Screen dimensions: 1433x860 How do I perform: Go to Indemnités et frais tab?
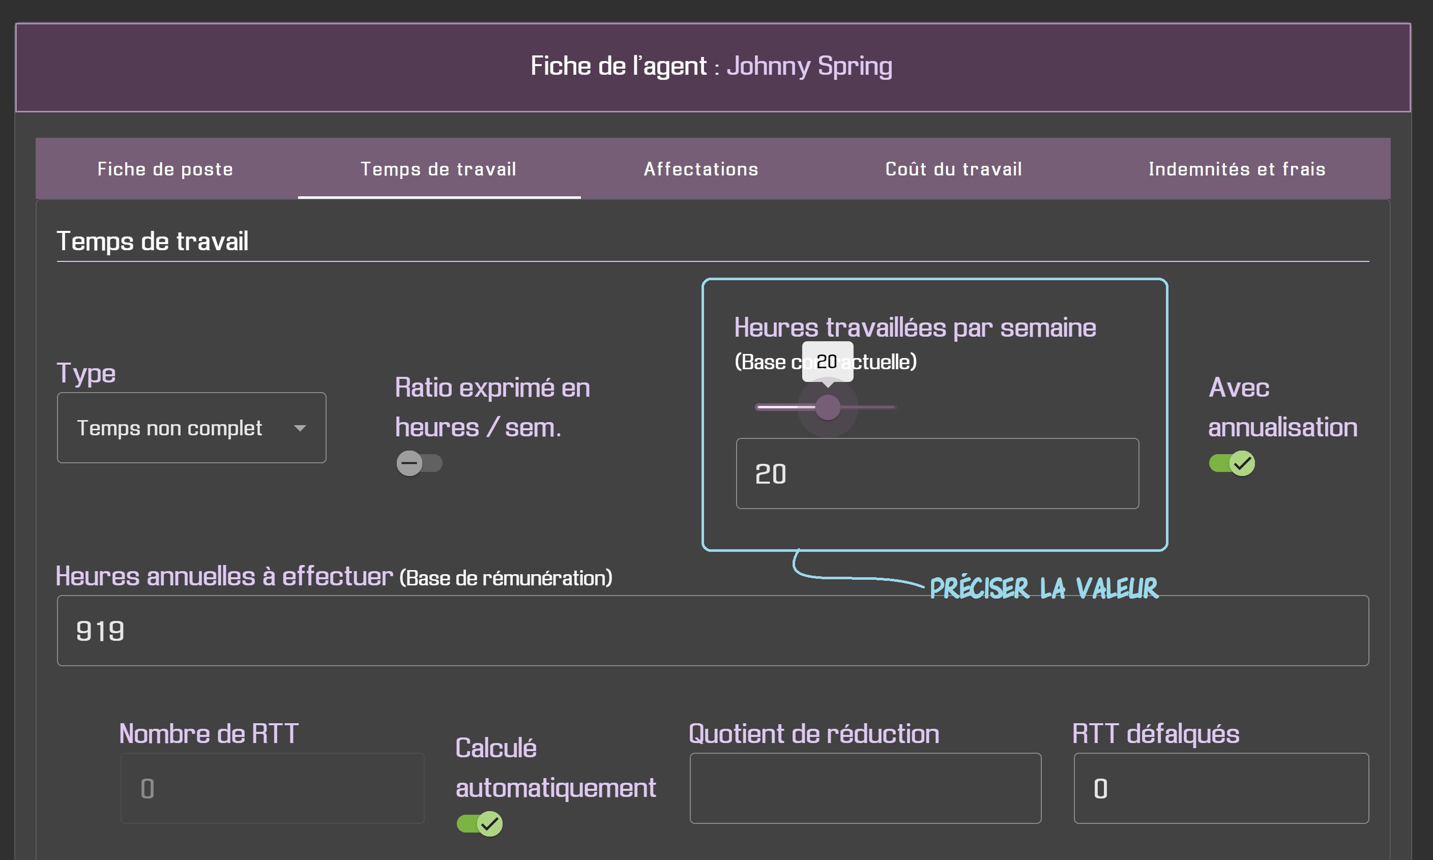(x=1237, y=169)
